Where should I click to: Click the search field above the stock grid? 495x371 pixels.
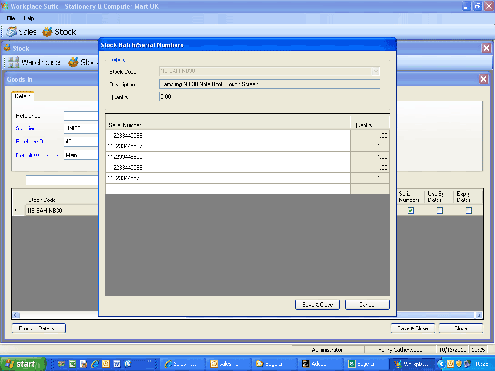tap(61, 180)
